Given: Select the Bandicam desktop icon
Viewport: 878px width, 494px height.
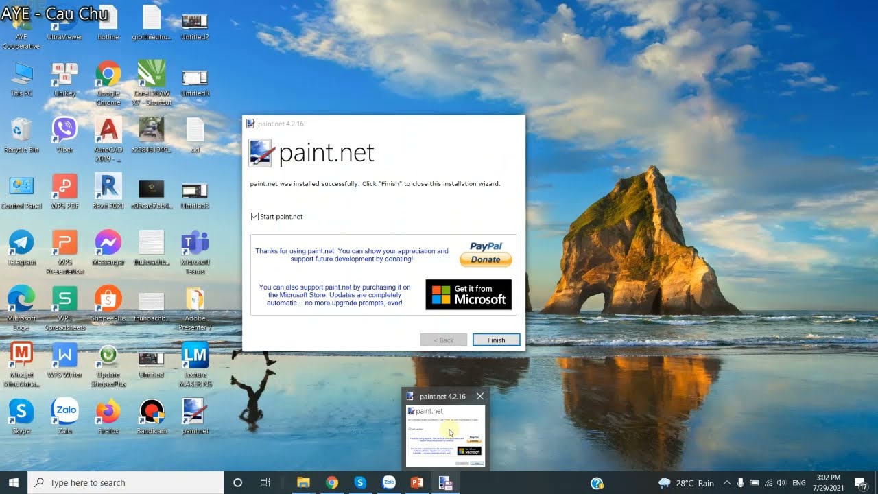Looking at the screenshot, I should pyautogui.click(x=152, y=416).
